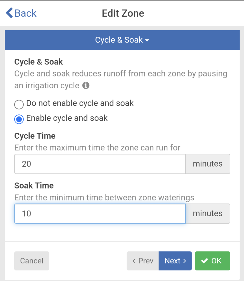Click the info icon after irrigation cycle
The width and height of the screenshot is (244, 281).
tap(86, 86)
